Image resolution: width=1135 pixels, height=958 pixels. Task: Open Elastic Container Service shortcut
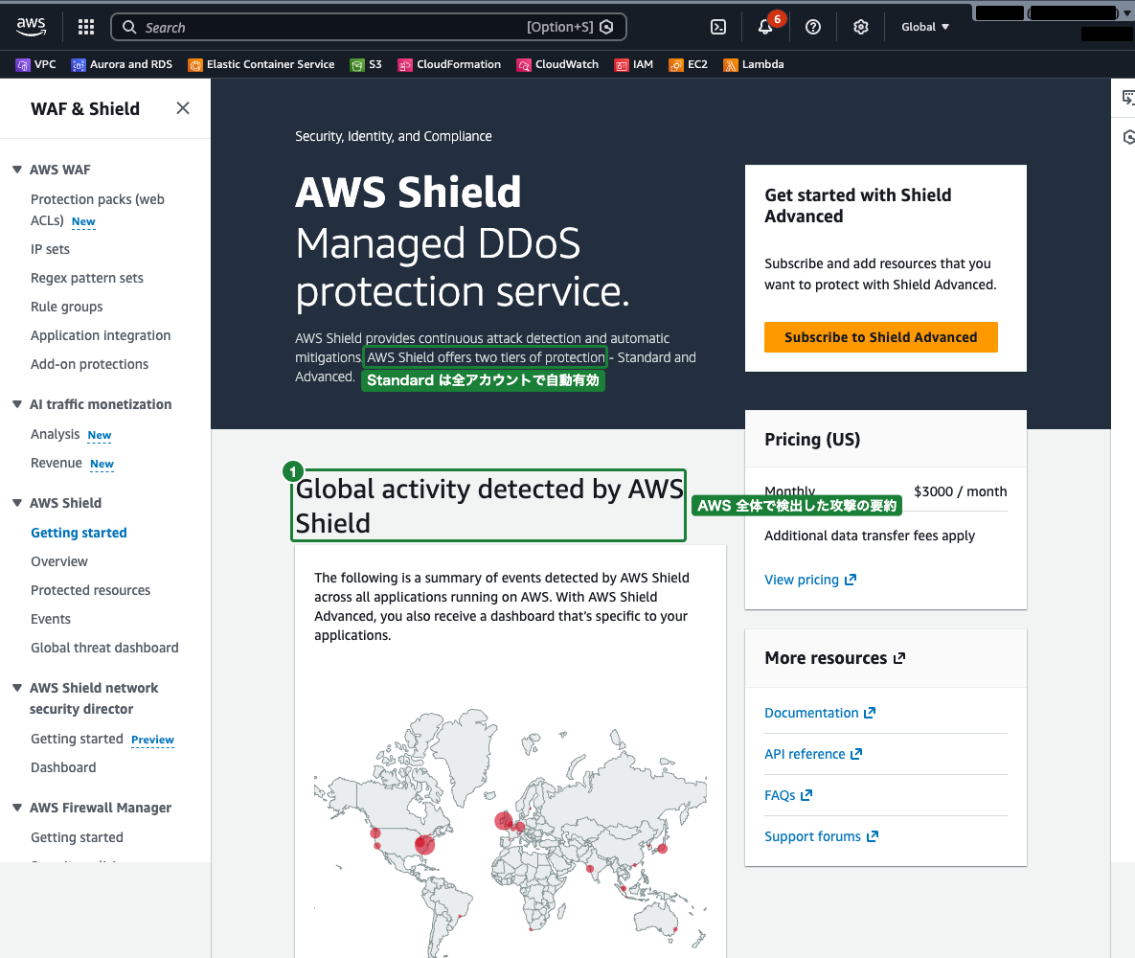[x=261, y=64]
